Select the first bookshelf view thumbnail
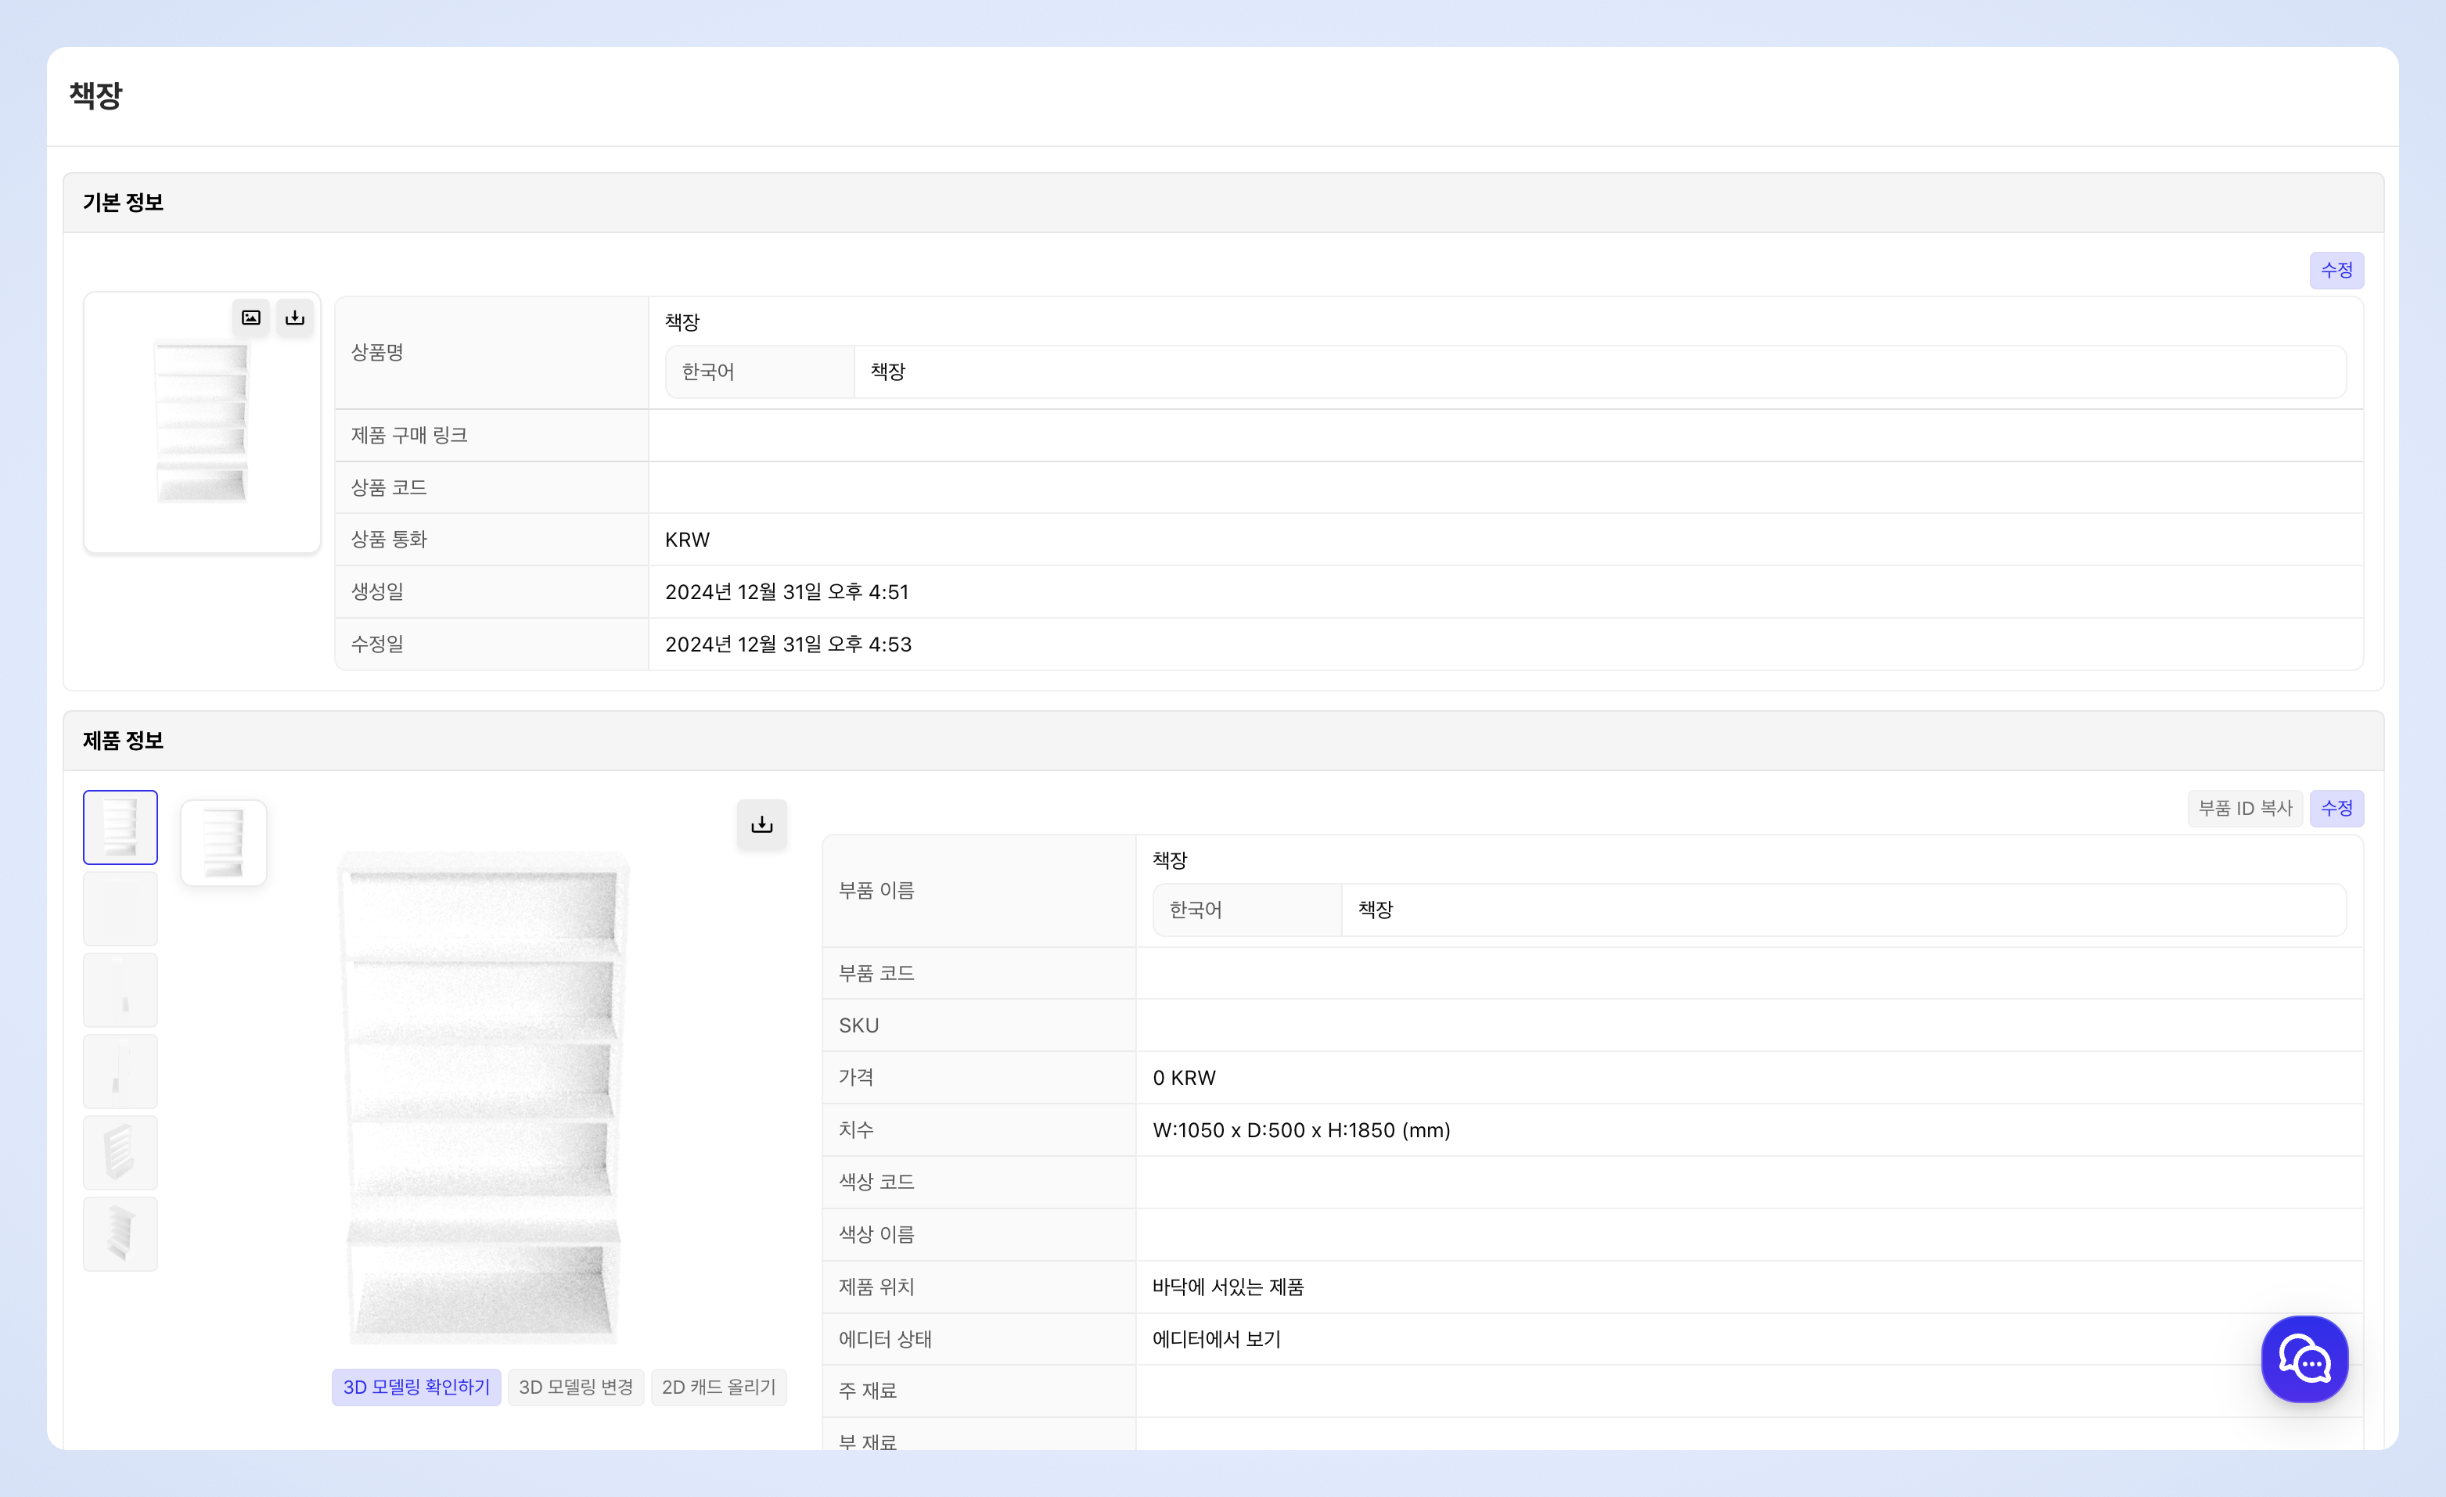This screenshot has width=2446, height=1497. tap(121, 827)
